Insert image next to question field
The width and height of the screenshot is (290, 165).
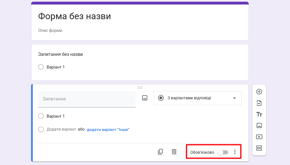(145, 98)
